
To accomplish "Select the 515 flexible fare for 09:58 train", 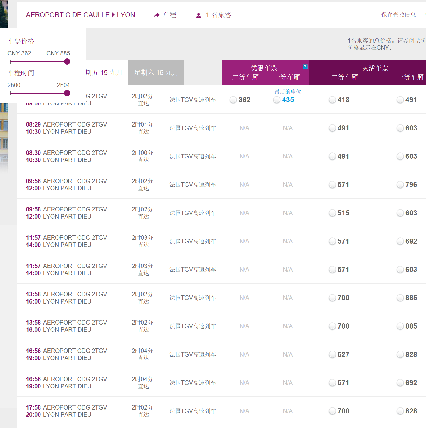I will (332, 213).
